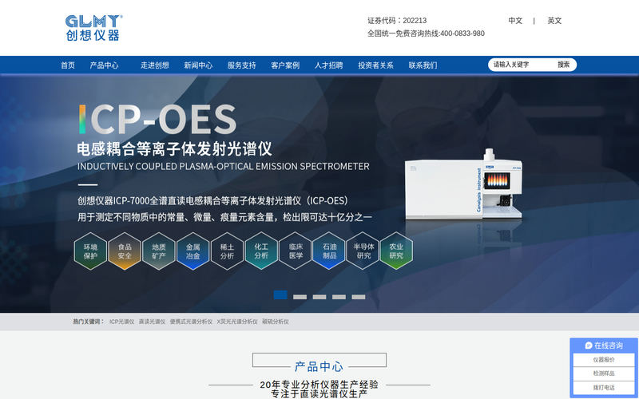Screen dimensions: 639x399
Task: Click the 环境保护 hexagon icon
Action: pyautogui.click(x=90, y=251)
